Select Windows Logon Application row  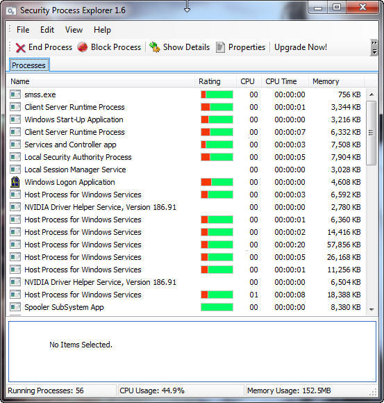185,182
